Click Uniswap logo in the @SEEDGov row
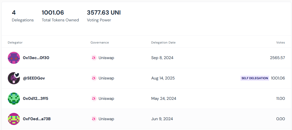This screenshot has width=292, height=130. 94,78
